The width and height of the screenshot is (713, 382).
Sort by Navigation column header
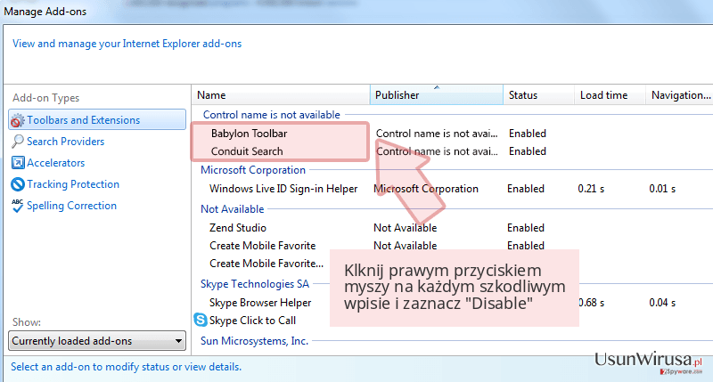[679, 95]
